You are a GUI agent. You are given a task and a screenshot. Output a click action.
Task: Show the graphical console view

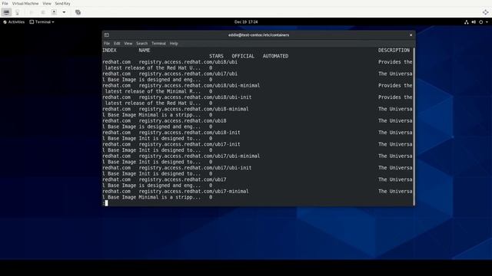[6, 12]
